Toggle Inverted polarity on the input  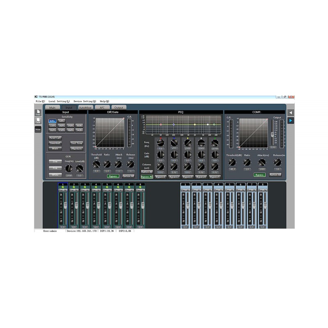pos(55,143)
